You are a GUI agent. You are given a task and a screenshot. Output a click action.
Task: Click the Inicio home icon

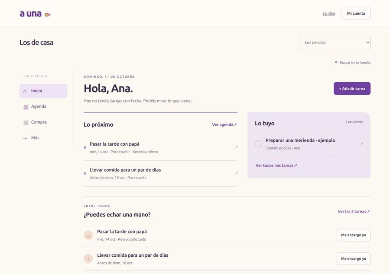pos(25,91)
